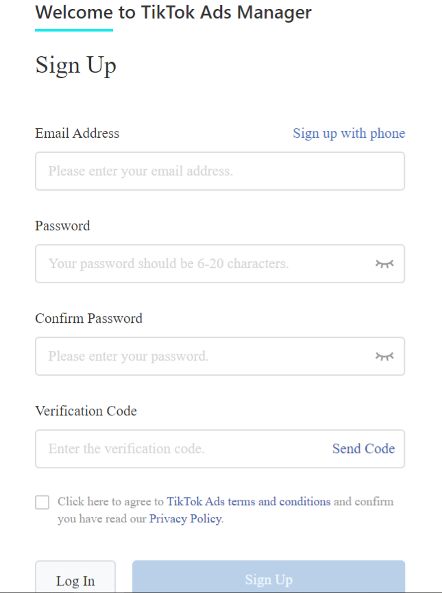Focus the email address input field
Screen dimensions: 442x593
[206, 171]
